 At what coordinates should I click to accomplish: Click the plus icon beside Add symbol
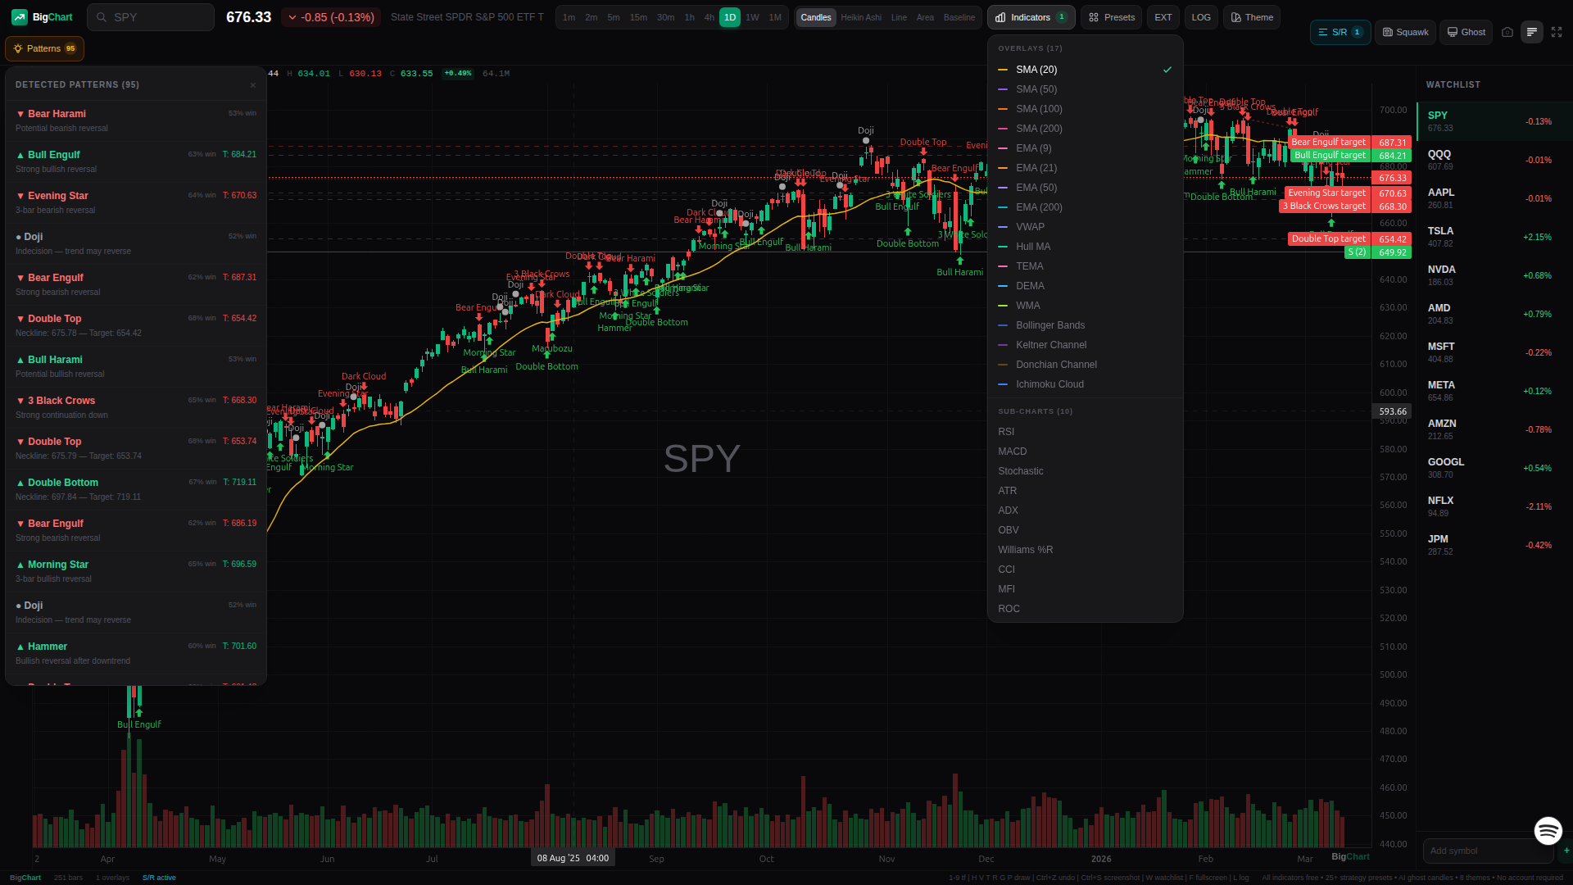(1566, 851)
